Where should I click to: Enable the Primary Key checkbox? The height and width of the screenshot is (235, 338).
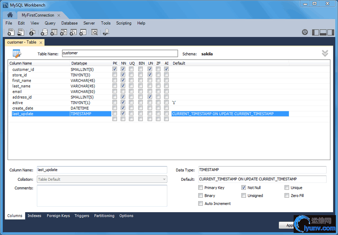pyautogui.click(x=200, y=188)
